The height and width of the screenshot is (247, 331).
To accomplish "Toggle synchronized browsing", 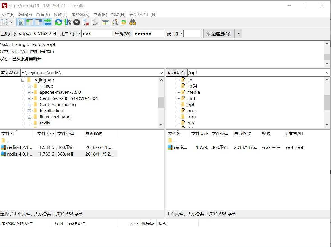I will click(124, 22).
